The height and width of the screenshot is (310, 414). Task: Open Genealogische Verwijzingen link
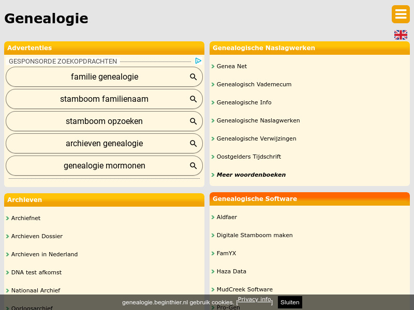(x=256, y=138)
